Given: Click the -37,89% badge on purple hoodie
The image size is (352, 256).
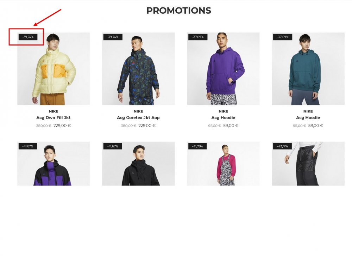Looking at the screenshot, I should [x=198, y=37].
